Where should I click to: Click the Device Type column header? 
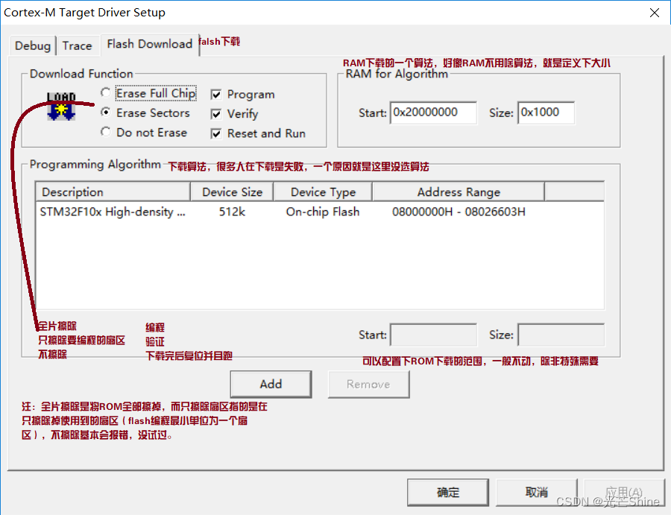tap(323, 192)
